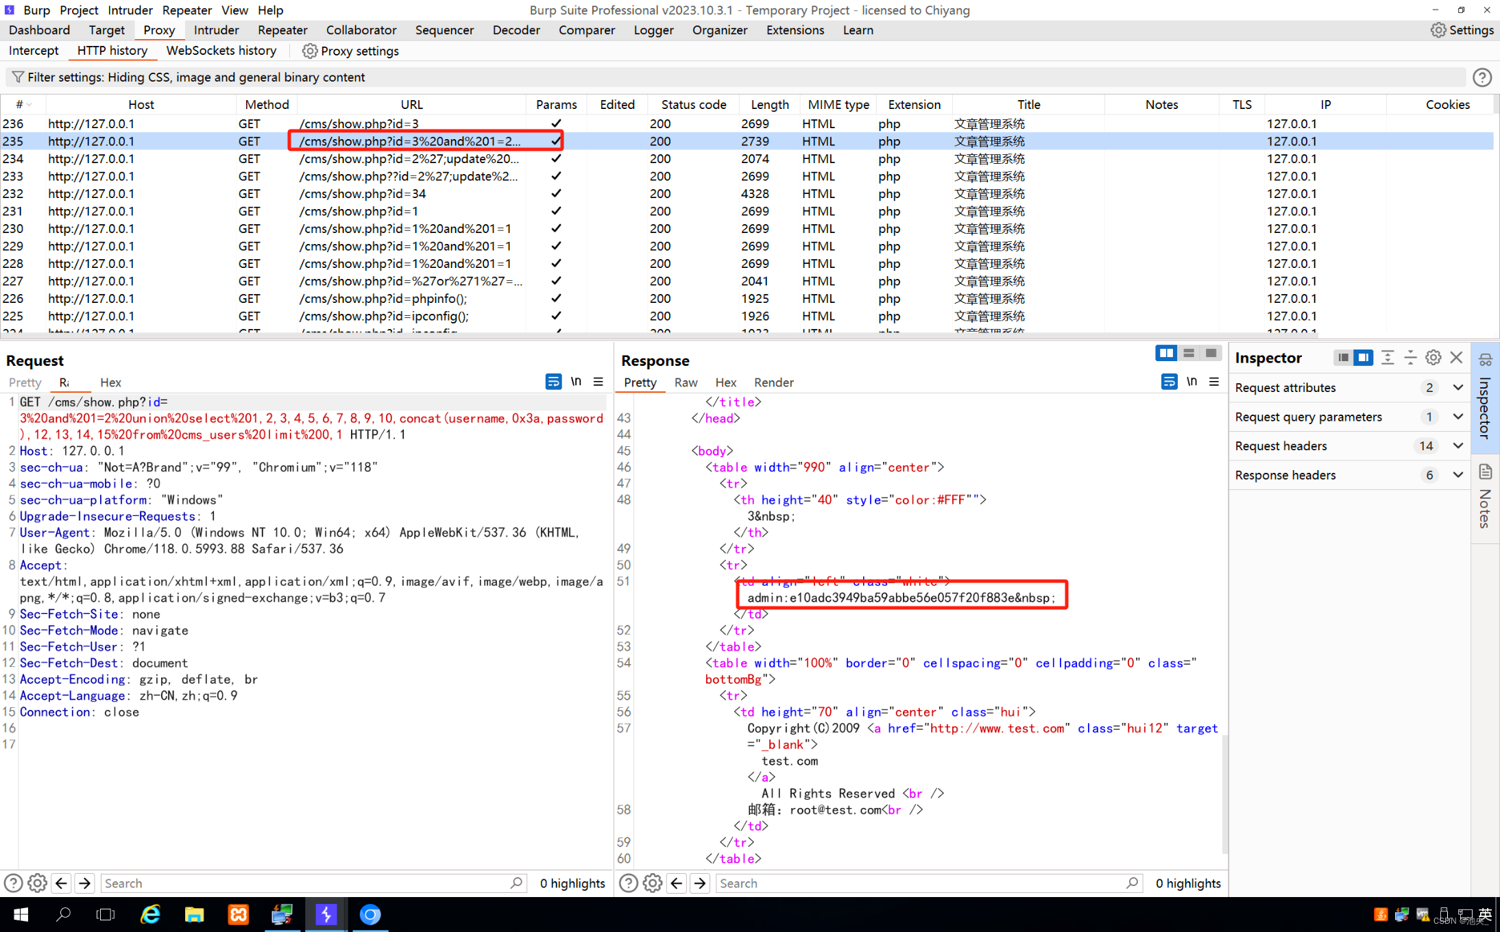Open the filter settings help icon

click(1481, 77)
